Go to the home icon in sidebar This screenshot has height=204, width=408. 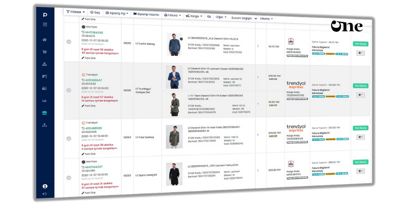(45, 40)
